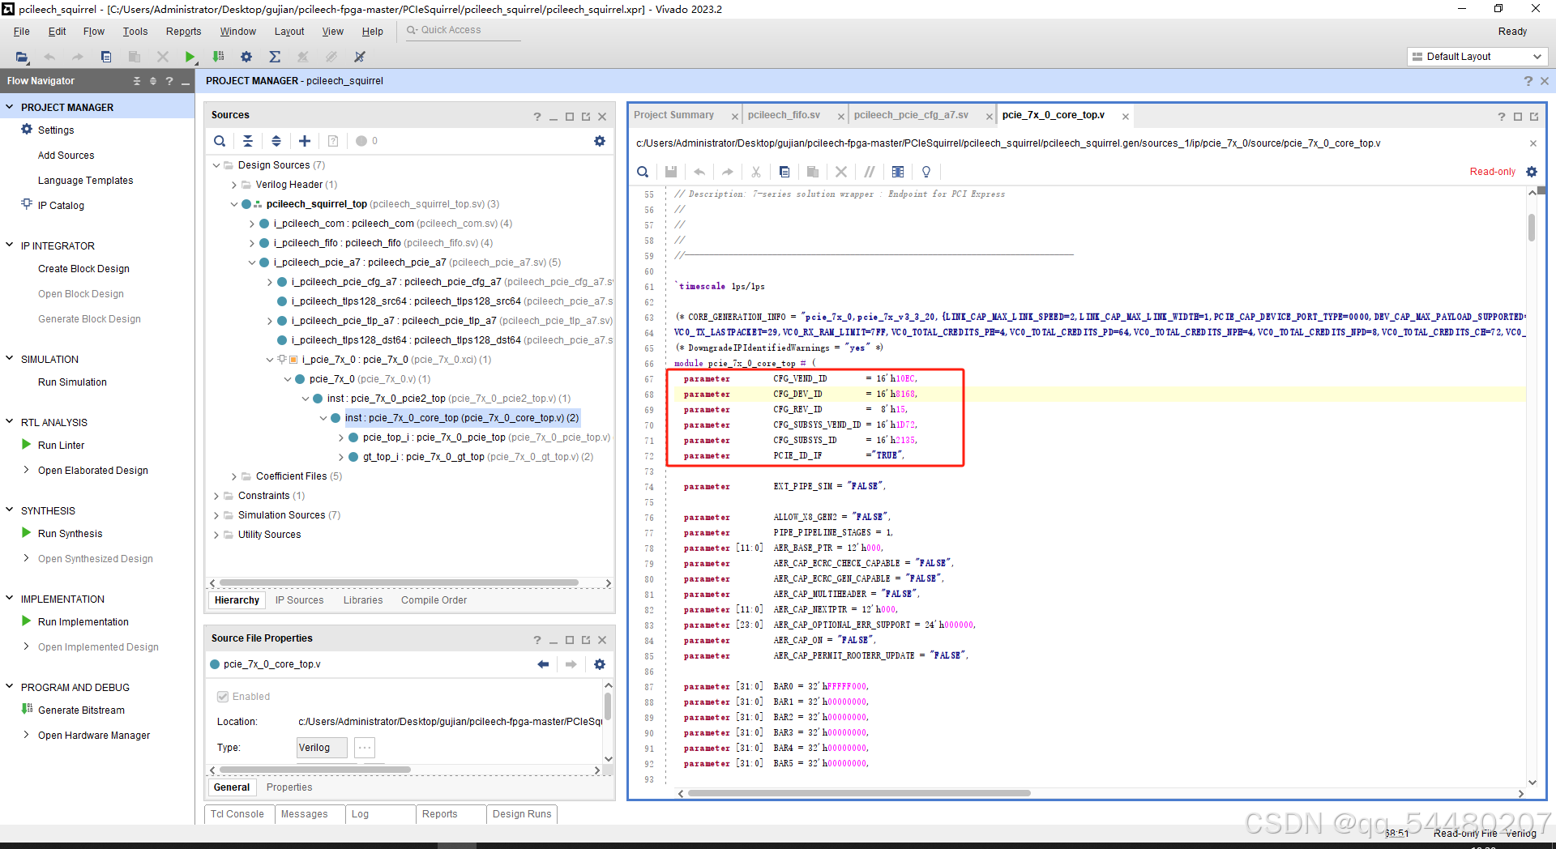Open the Tools menu
Viewport: 1556px width, 849px height.
click(x=135, y=32)
